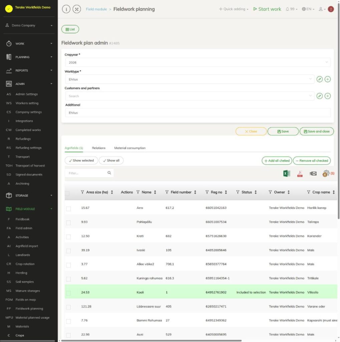Open notifications bell showing 99

pos(291,9)
